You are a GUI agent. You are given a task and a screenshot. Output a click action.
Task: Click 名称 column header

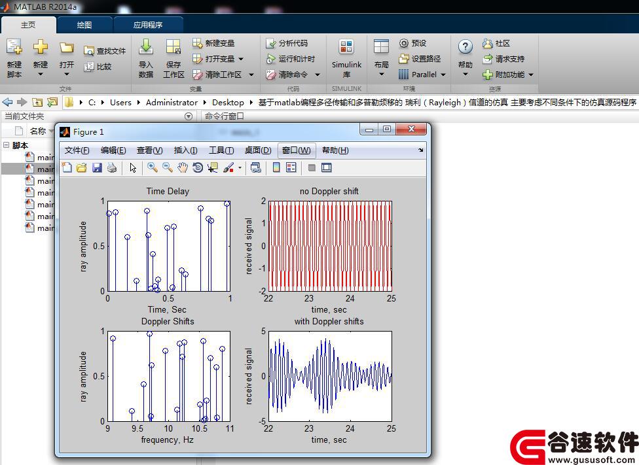coord(37,131)
